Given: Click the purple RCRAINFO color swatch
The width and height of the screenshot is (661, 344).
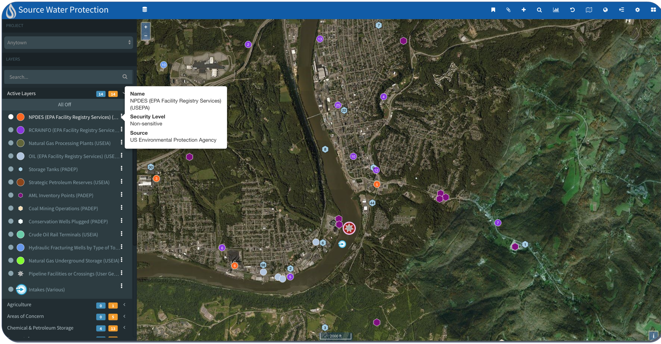Looking at the screenshot, I should tap(21, 130).
